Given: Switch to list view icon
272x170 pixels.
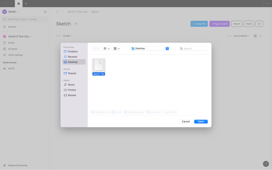Looking at the screenshot, I should coord(260,36).
